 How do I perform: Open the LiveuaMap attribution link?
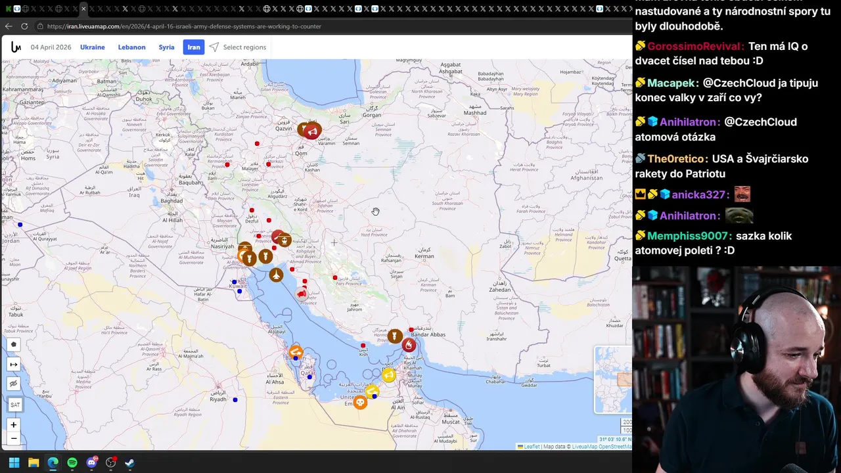584,447
